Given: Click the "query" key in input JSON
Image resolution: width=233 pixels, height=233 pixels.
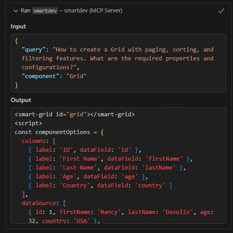Looking at the screenshot, I should click(33, 49).
